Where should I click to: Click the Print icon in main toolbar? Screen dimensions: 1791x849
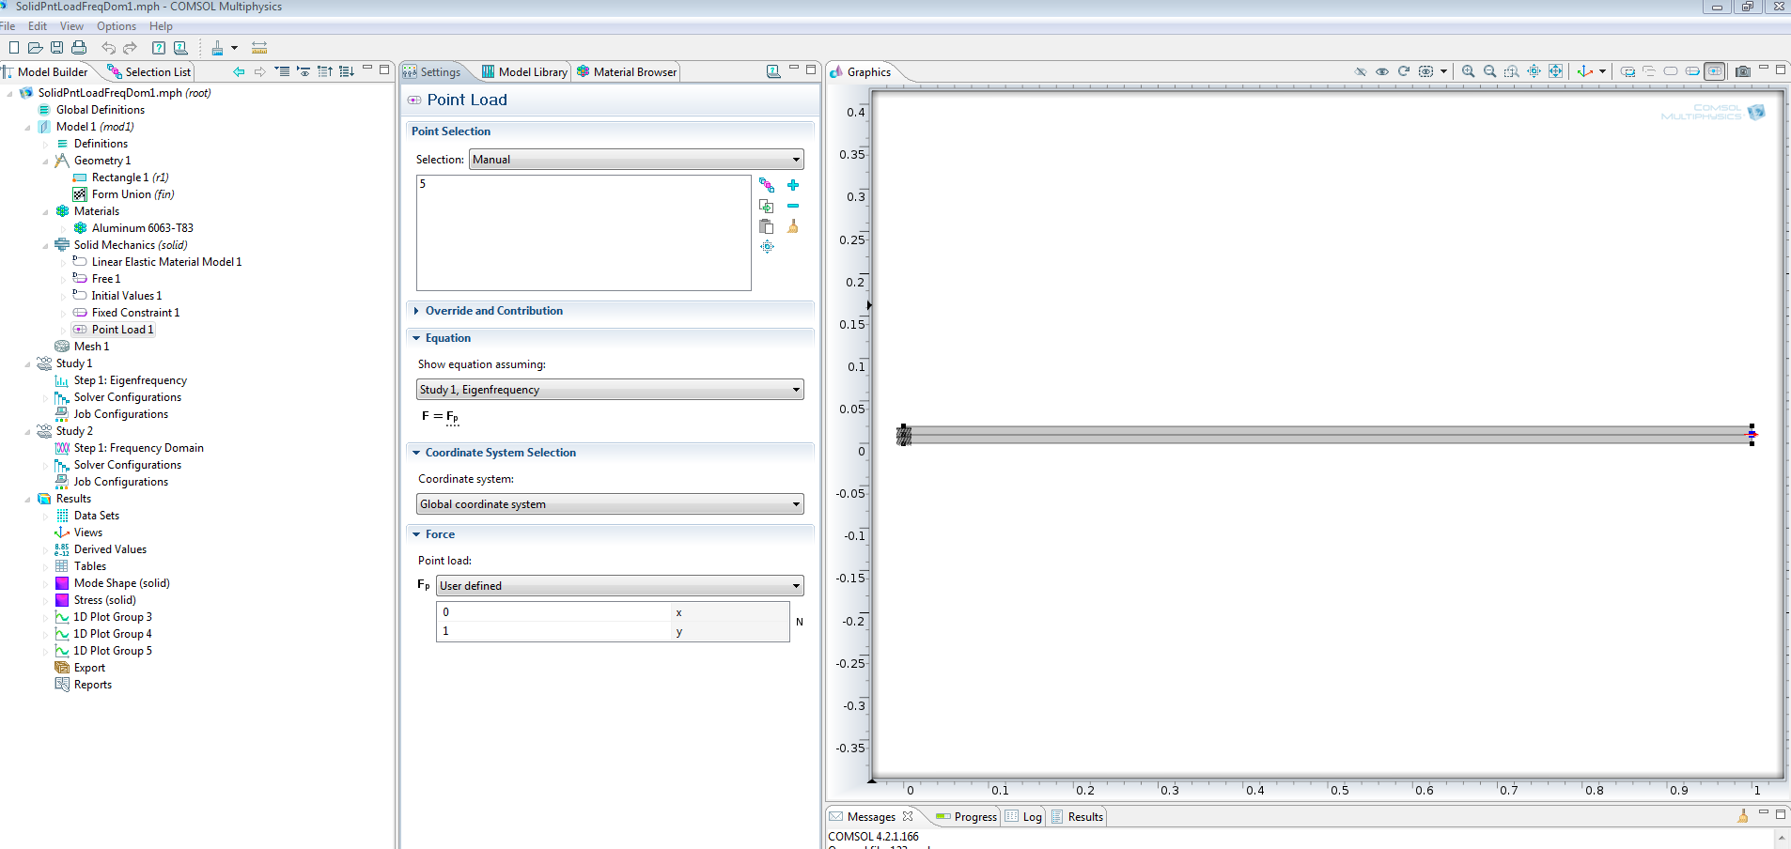(x=79, y=48)
